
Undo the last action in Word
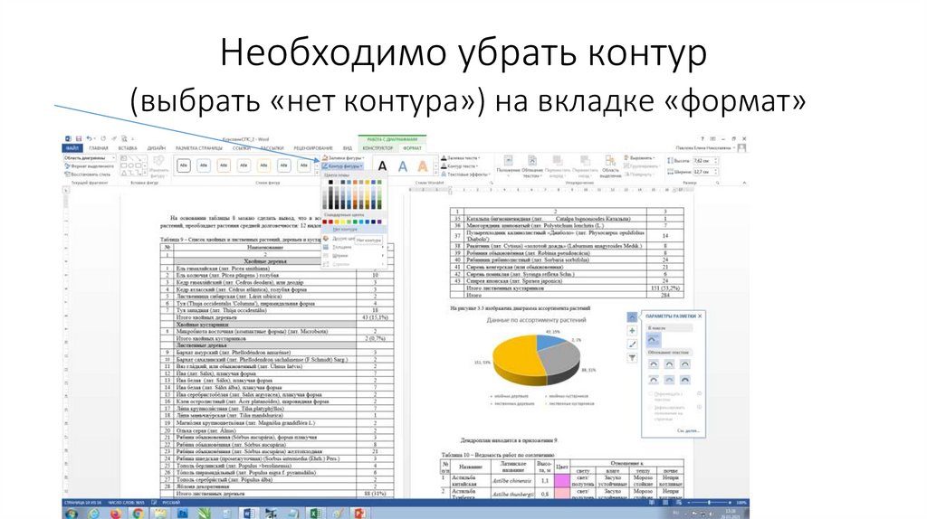(90, 138)
